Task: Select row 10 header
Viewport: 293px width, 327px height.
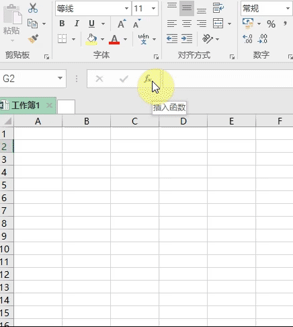Action: pos(7,249)
